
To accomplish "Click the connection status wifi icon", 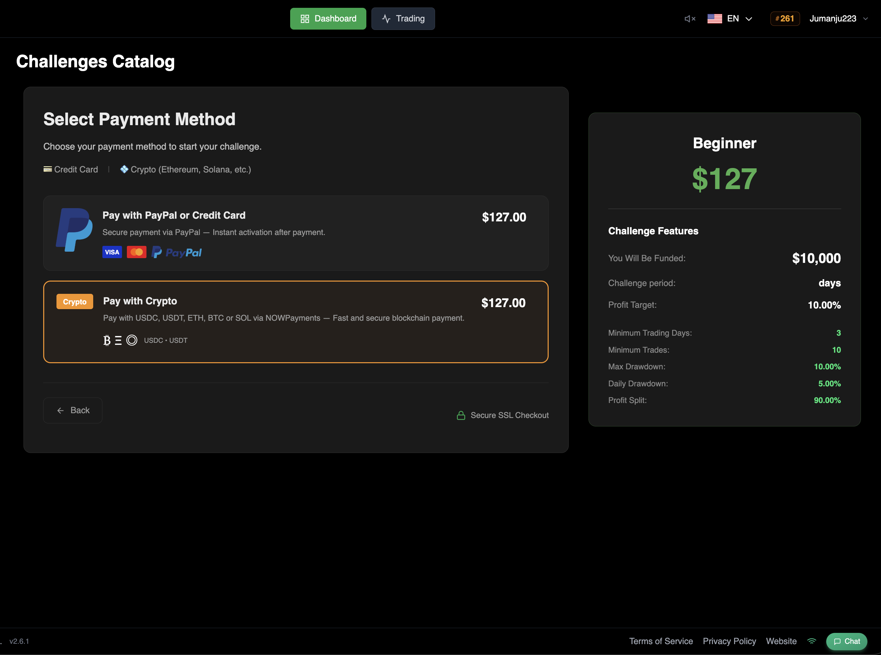I will point(811,641).
